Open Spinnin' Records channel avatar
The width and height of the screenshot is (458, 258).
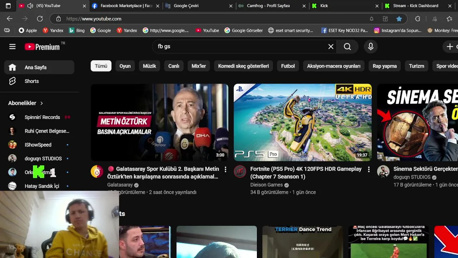[x=13, y=117]
